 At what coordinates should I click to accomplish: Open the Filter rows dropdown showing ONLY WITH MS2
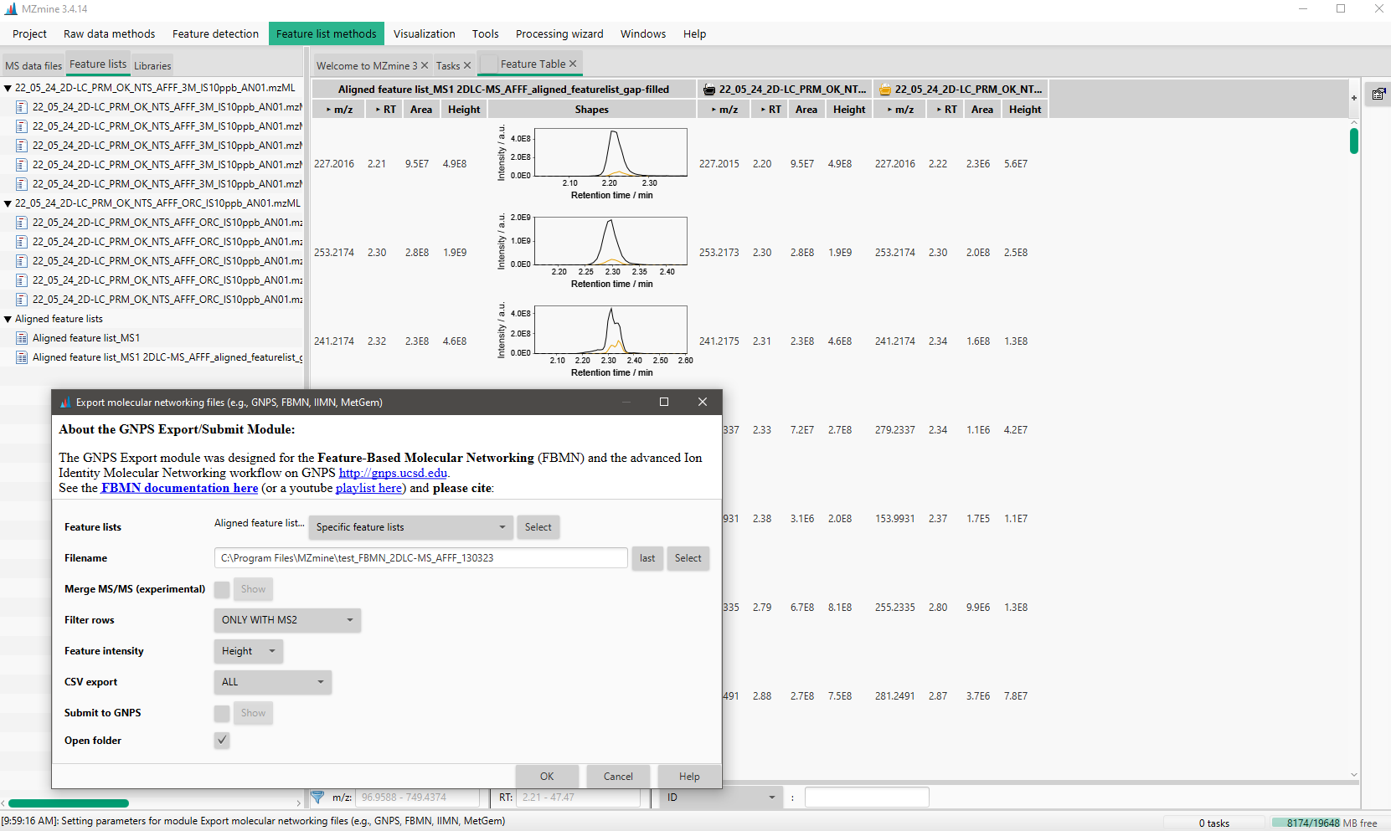pyautogui.click(x=287, y=619)
